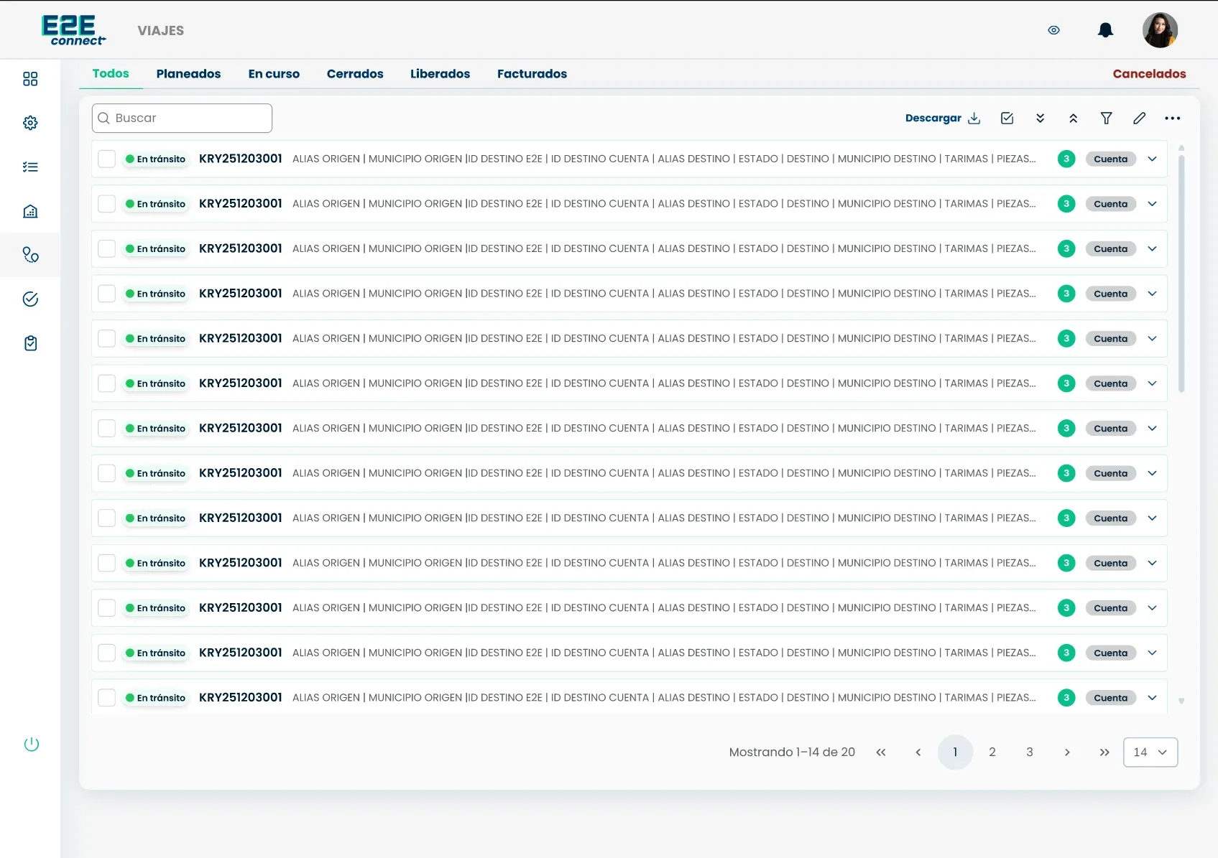The width and height of the screenshot is (1218, 858).
Task: Click the collapse all double-chevron-up icon
Action: click(x=1074, y=118)
